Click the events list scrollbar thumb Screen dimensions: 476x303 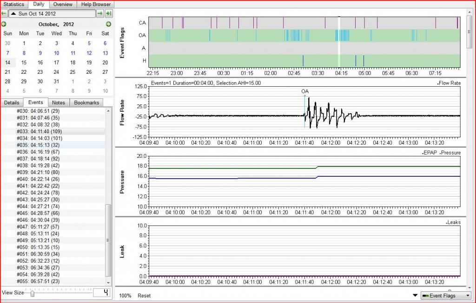click(108, 240)
